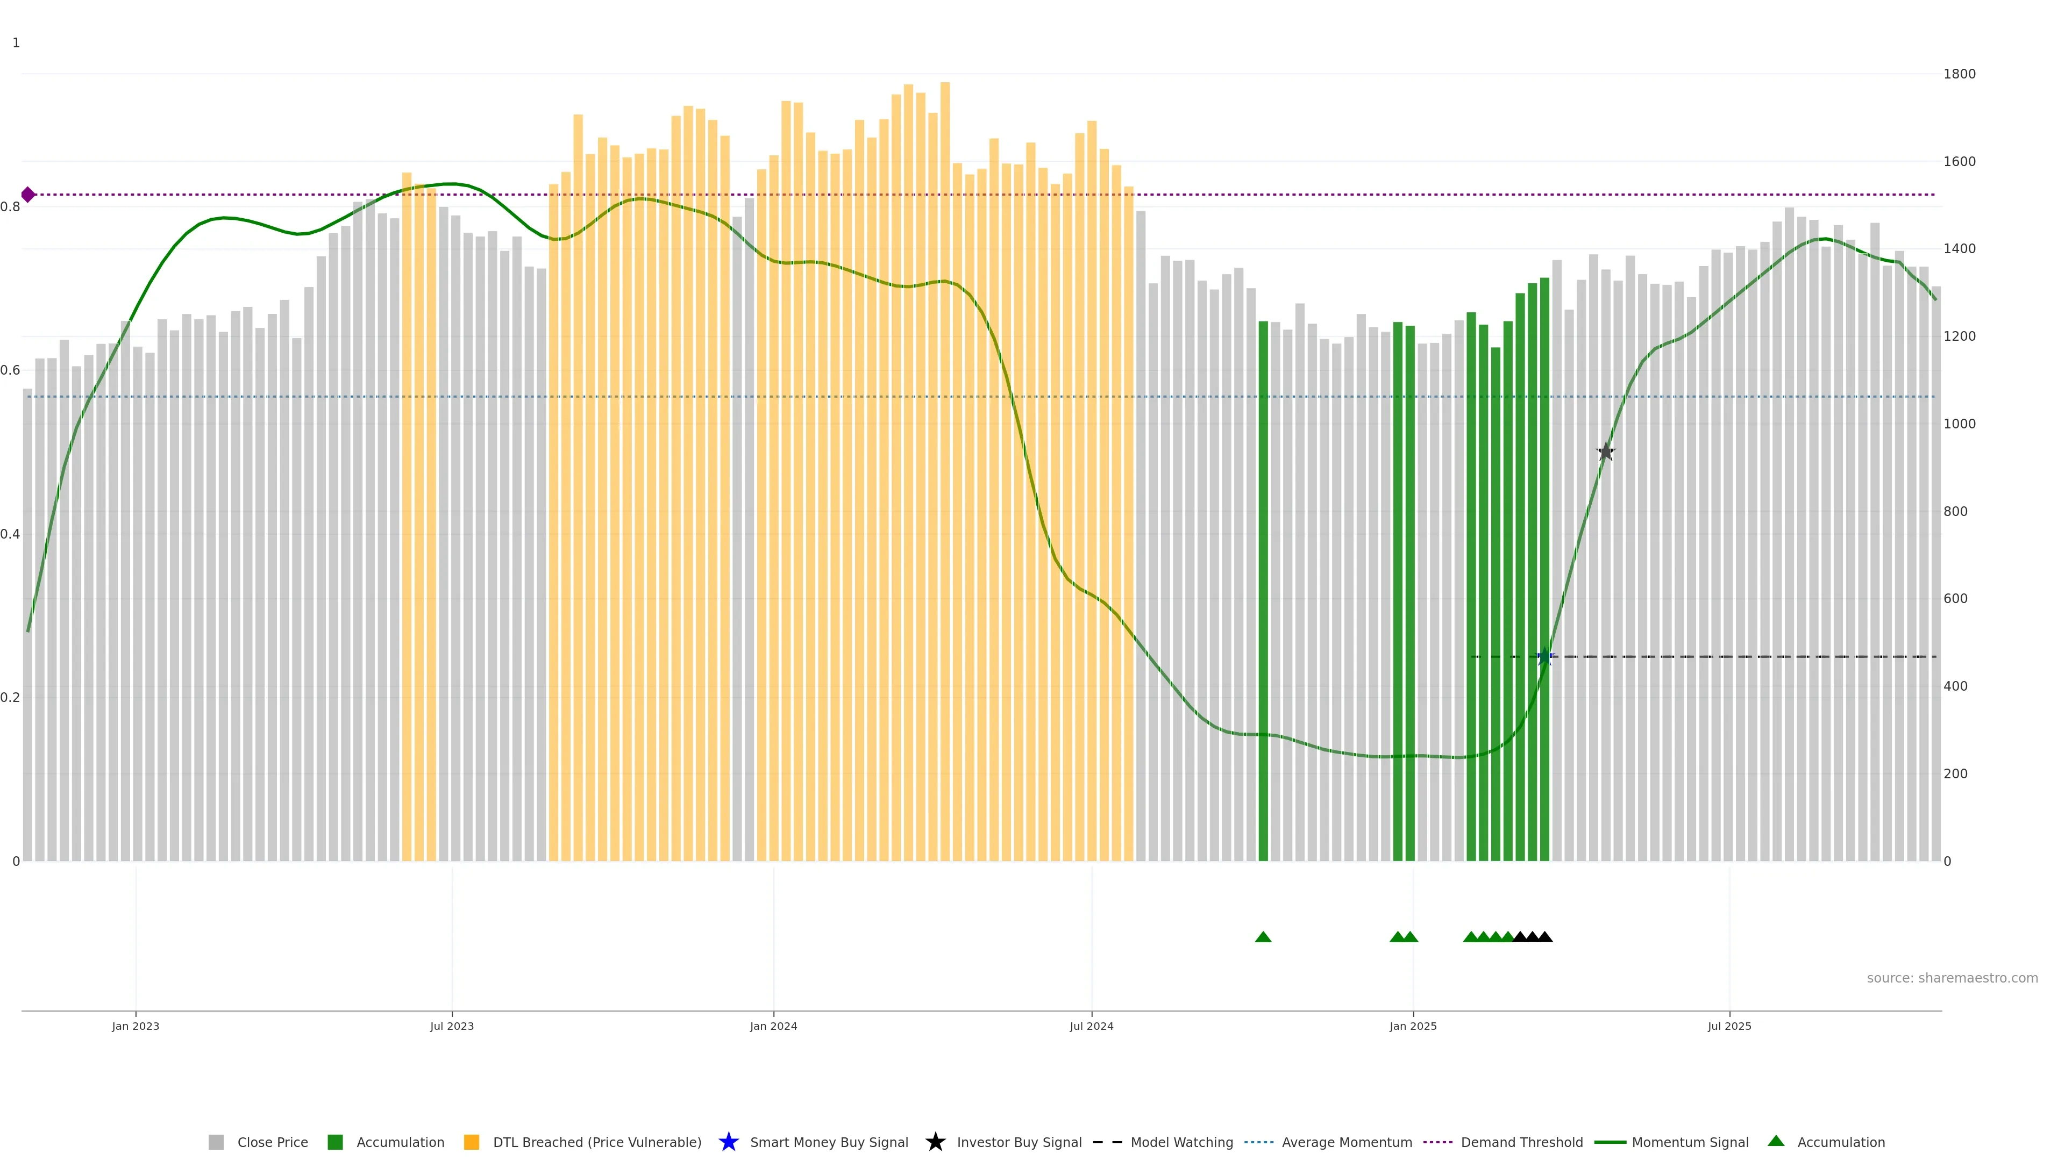Click the green triangle icon in legend

[1776, 1141]
